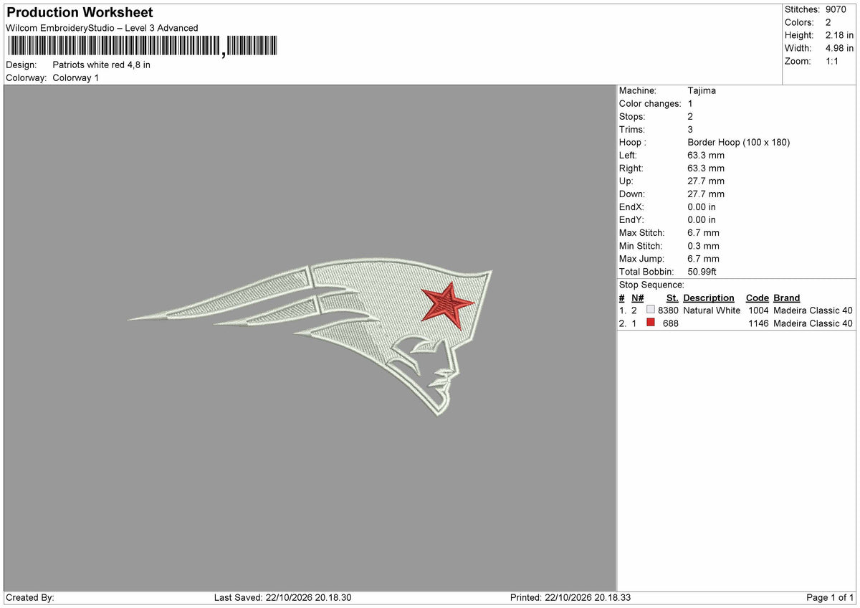Viewport: 860px width, 608px height.
Task: Click the 'N#' column header
Action: pyautogui.click(x=638, y=298)
